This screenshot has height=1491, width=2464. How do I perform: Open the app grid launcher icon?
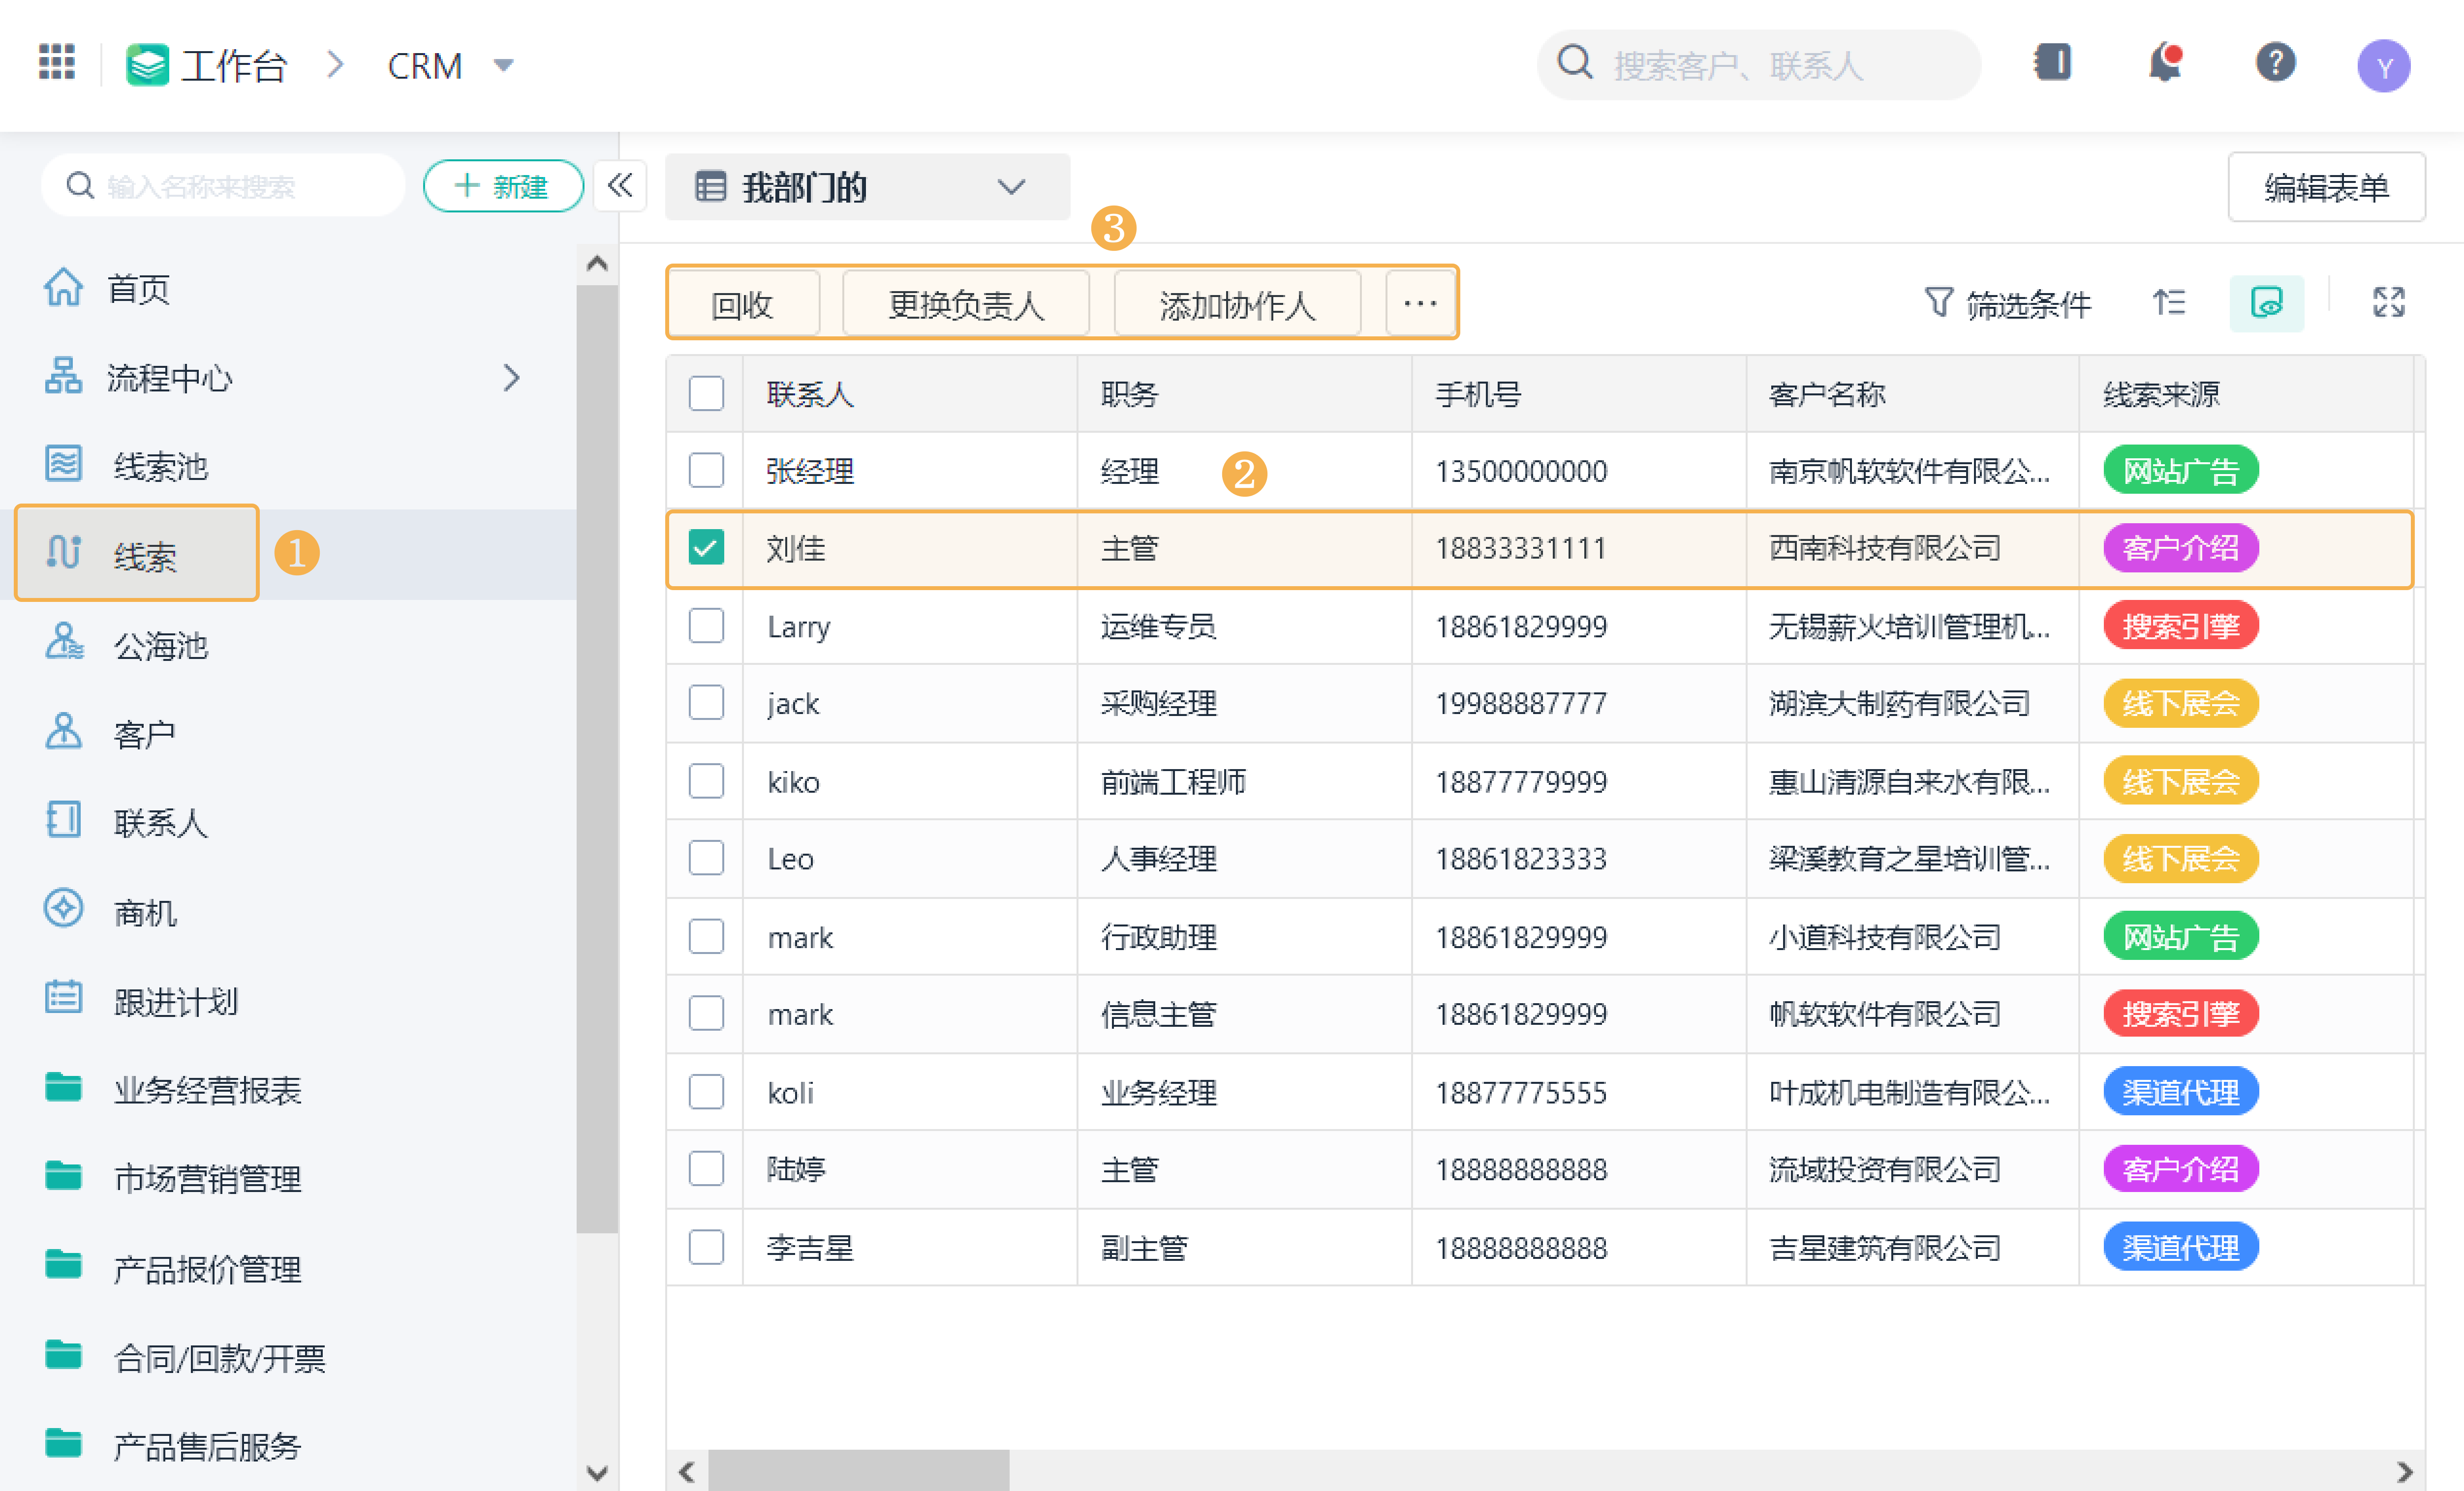[x=57, y=62]
